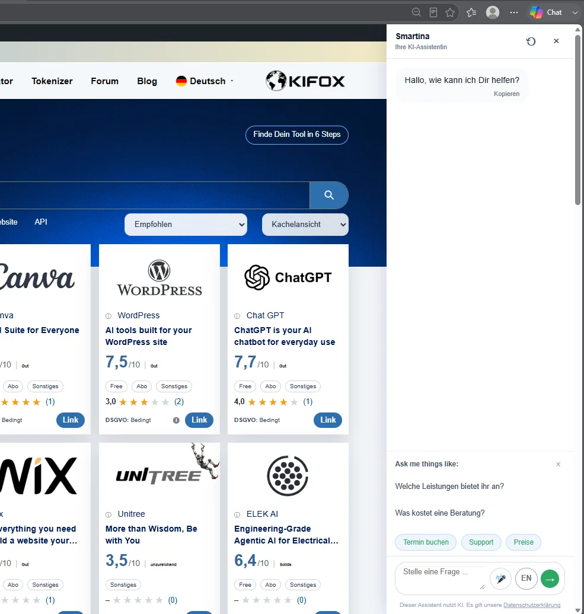Click the WordPress logo thumbnail
The height and width of the screenshot is (614, 584).
[x=159, y=277]
